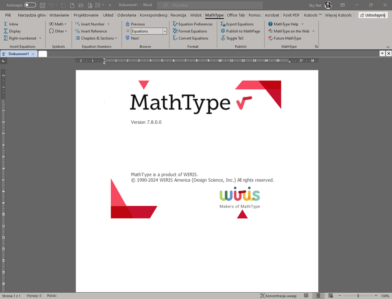Switch to the Kutools tab

click(313, 15)
